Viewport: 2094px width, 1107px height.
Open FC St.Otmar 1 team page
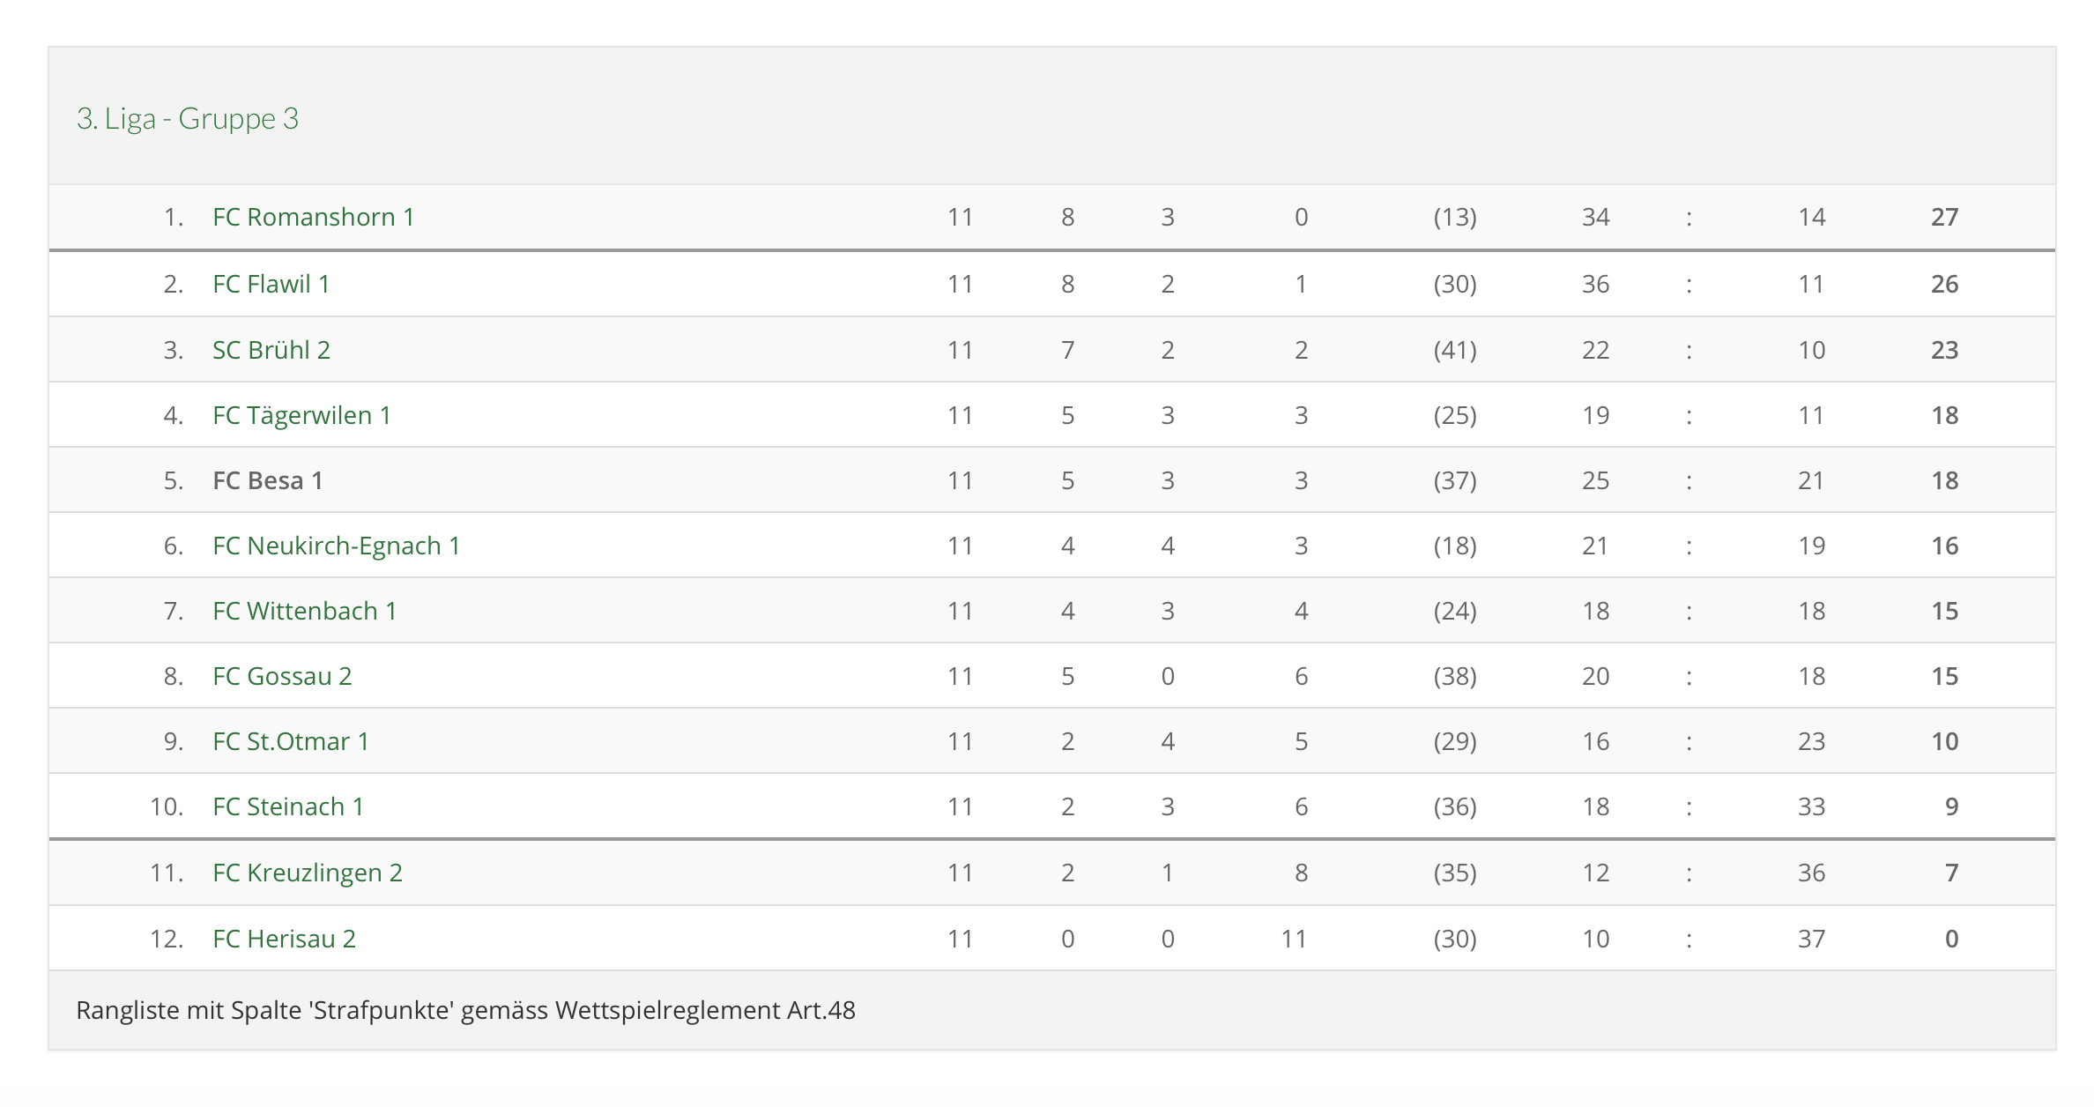290,741
